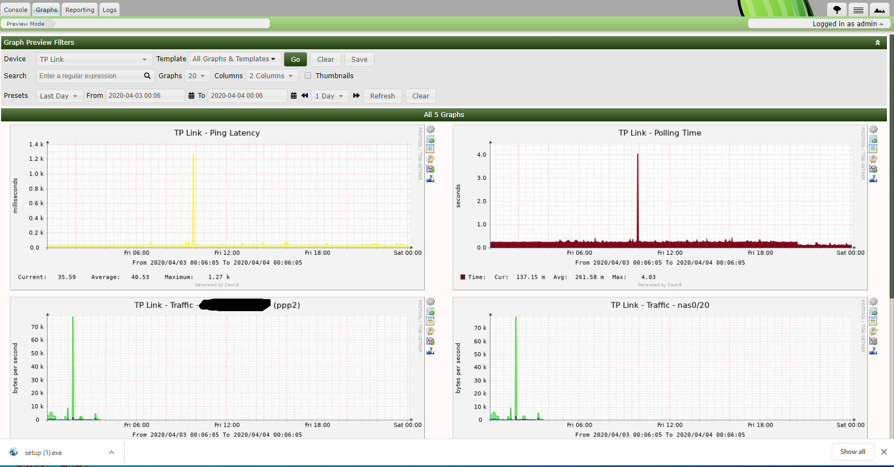Expand the All Graphs & Templates dropdown
Screen dimensions: 894x467
coord(235,59)
